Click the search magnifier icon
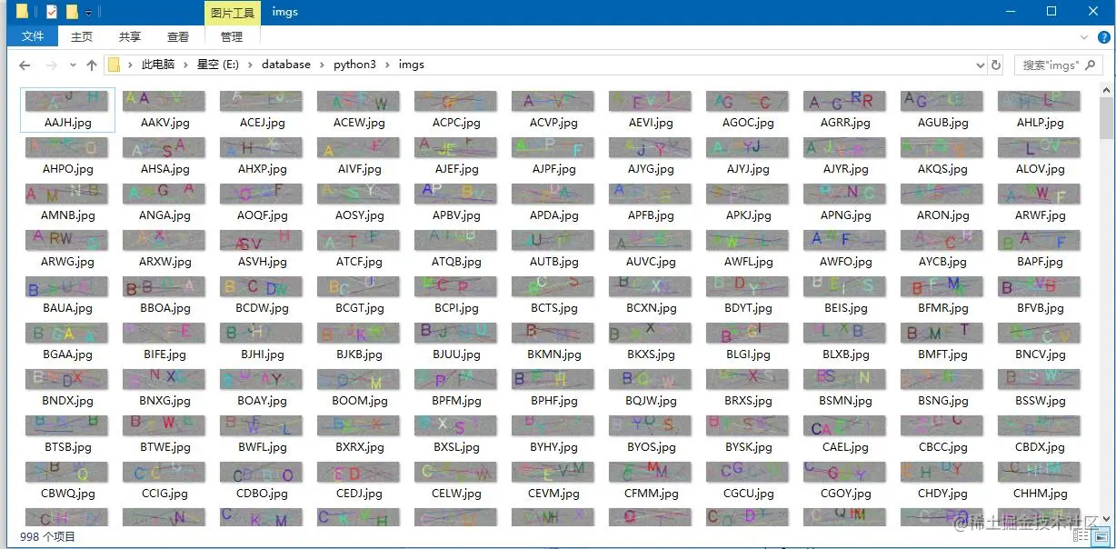Image resolution: width=1116 pixels, height=549 pixels. 1091,65
